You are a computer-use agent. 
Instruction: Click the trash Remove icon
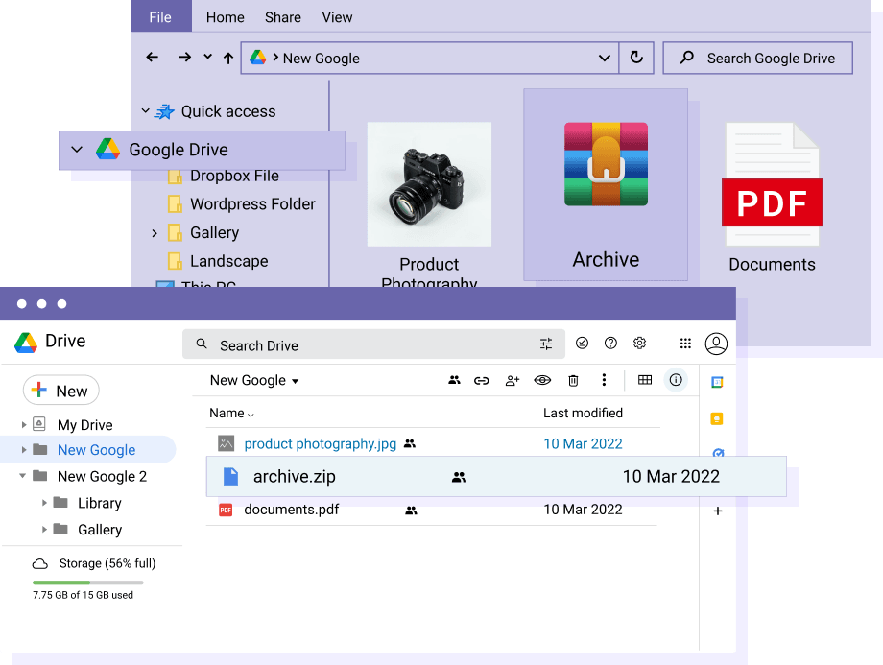[x=573, y=381]
